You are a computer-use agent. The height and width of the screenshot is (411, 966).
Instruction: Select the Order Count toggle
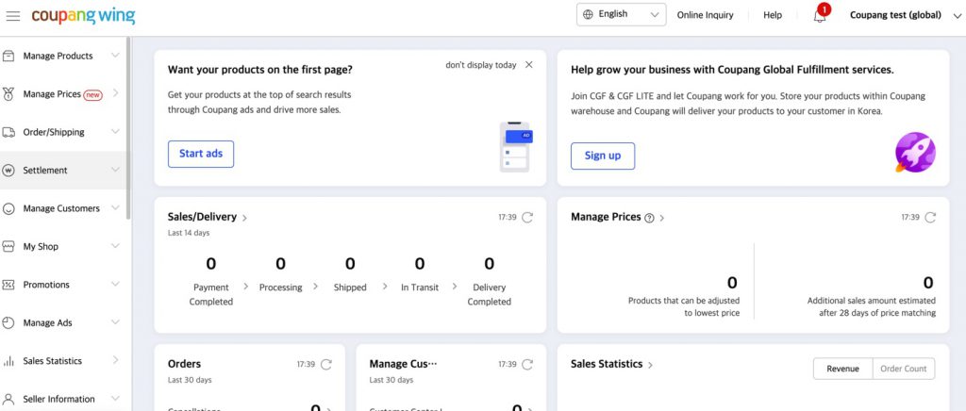point(903,369)
